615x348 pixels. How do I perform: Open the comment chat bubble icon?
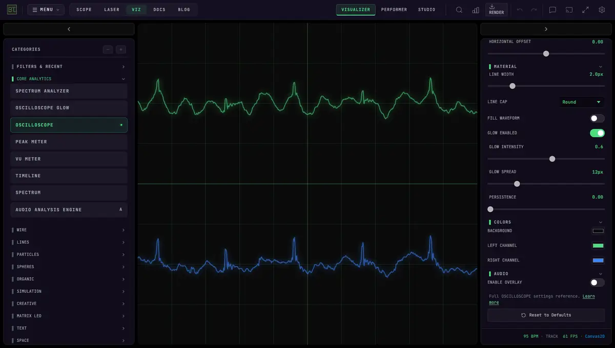pyautogui.click(x=552, y=10)
